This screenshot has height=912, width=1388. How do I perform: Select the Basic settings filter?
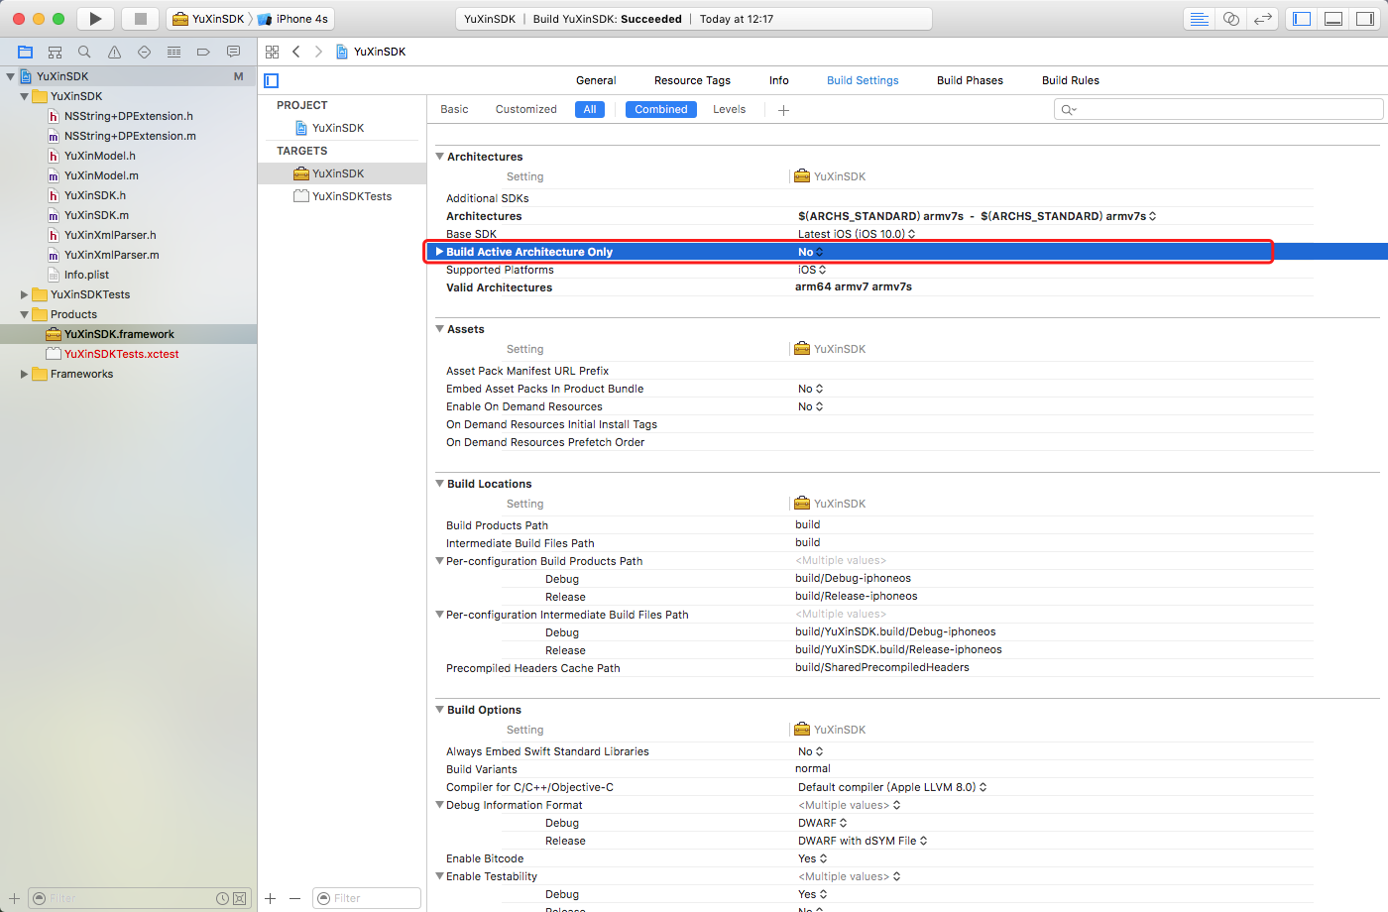pos(454,109)
